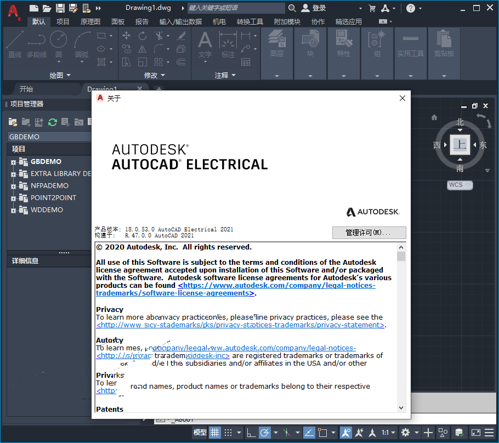Expand the 绘图 panel dropdown
The width and height of the screenshot is (499, 443).
point(60,76)
